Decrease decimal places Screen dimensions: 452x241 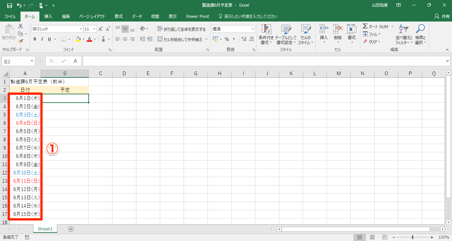point(252,39)
